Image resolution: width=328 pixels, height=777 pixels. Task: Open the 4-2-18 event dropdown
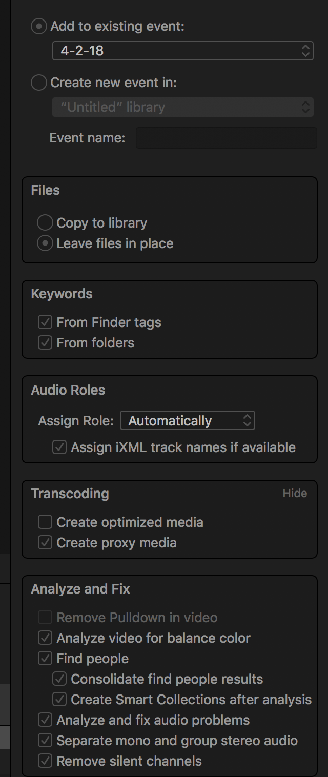[183, 51]
